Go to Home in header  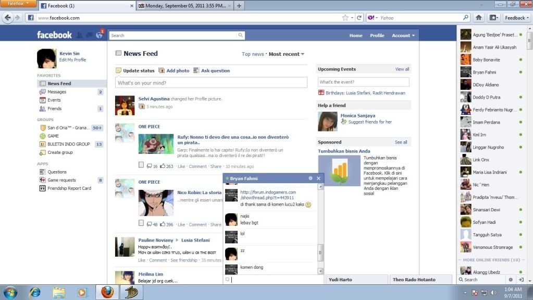pos(356,35)
